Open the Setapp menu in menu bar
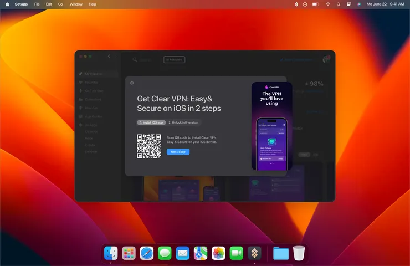This screenshot has width=410, height=266. pyautogui.click(x=21, y=4)
